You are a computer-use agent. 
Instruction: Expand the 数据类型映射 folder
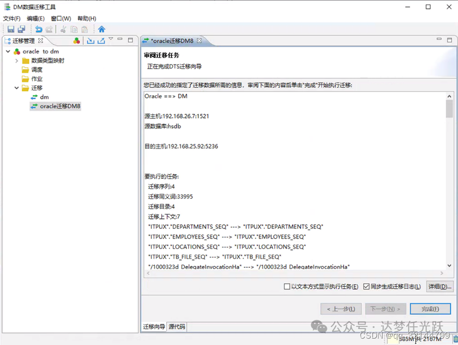tap(16, 61)
